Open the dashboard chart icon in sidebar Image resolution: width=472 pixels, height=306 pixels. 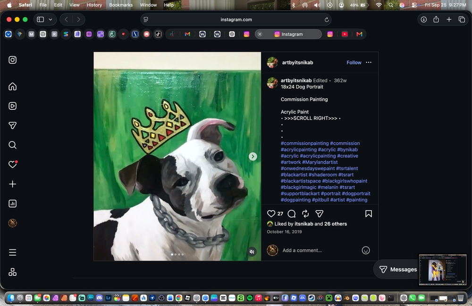coord(12,204)
